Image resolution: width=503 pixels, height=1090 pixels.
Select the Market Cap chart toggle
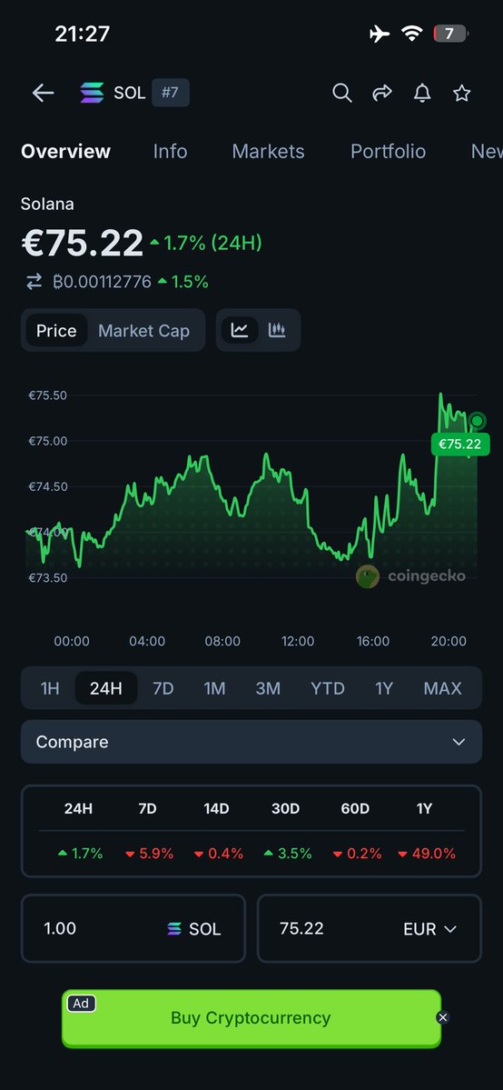coord(143,331)
